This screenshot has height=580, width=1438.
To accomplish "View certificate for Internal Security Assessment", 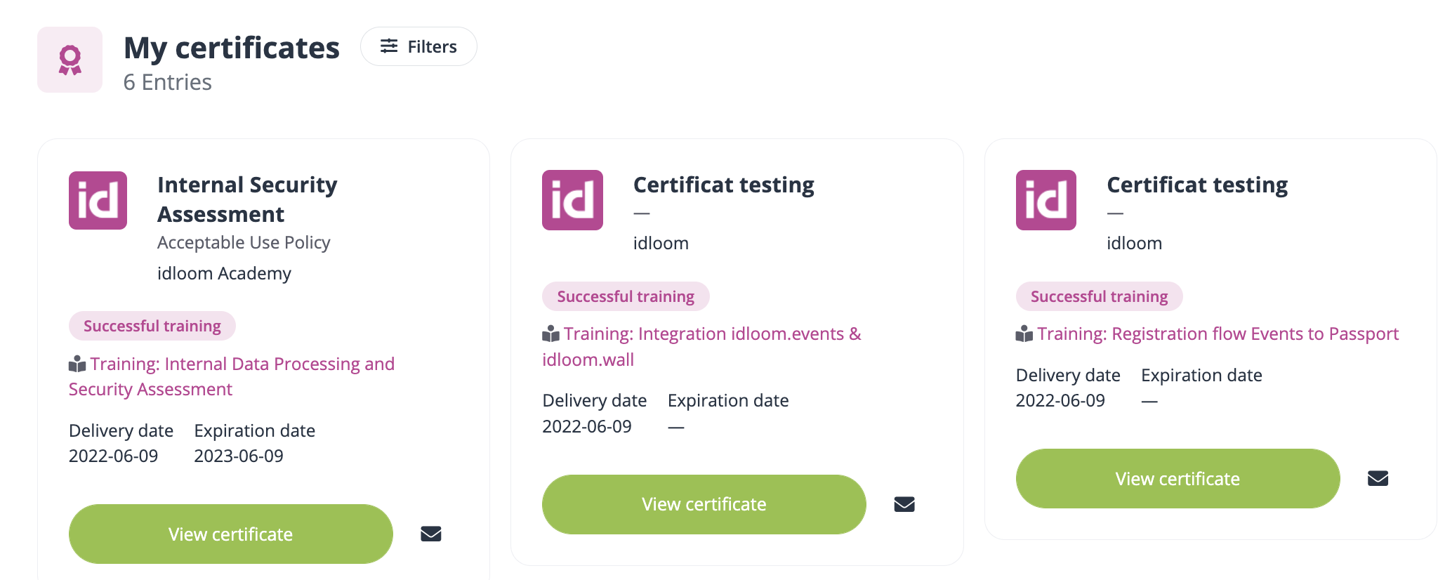I will click(x=230, y=534).
